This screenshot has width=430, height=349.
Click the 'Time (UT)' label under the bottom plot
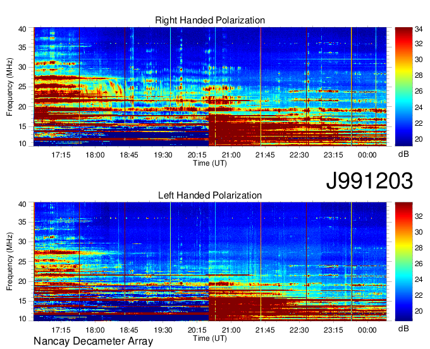210,338
